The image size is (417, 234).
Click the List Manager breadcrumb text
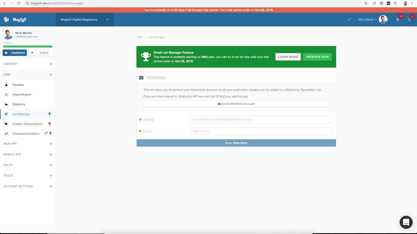[156, 37]
